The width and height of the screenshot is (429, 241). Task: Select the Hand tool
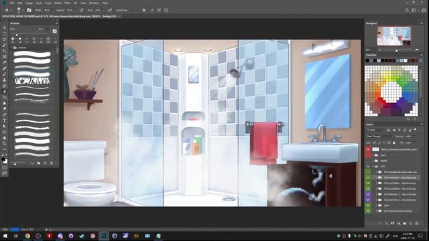5,137
